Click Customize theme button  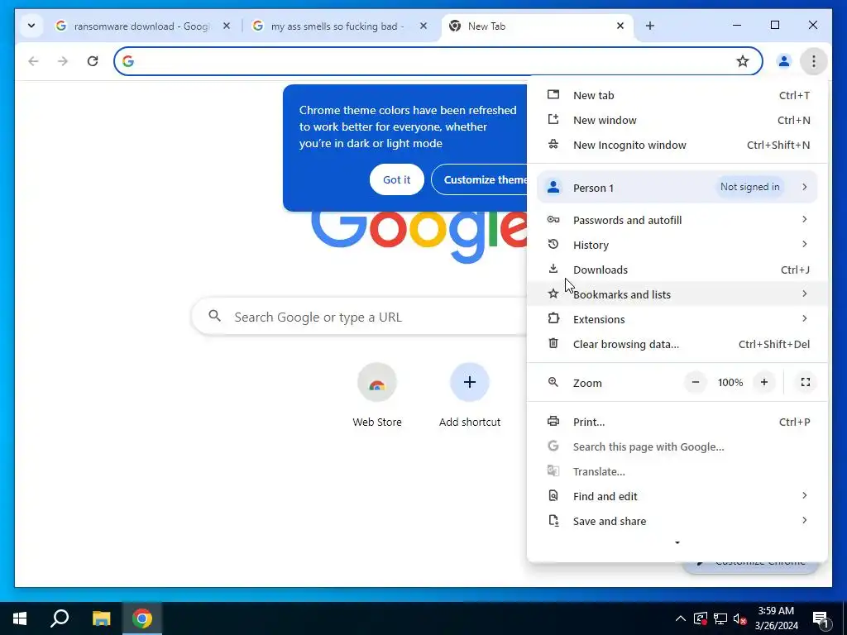(x=480, y=179)
